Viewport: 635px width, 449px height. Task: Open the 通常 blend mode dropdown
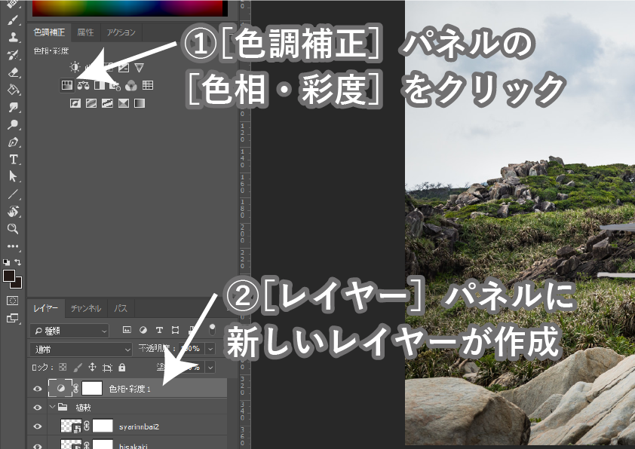(x=81, y=349)
